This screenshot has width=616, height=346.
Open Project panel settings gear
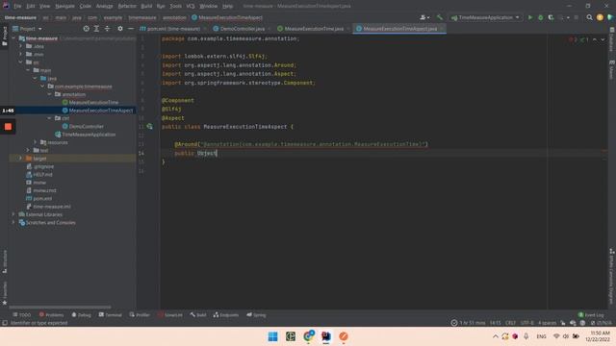coord(120,29)
